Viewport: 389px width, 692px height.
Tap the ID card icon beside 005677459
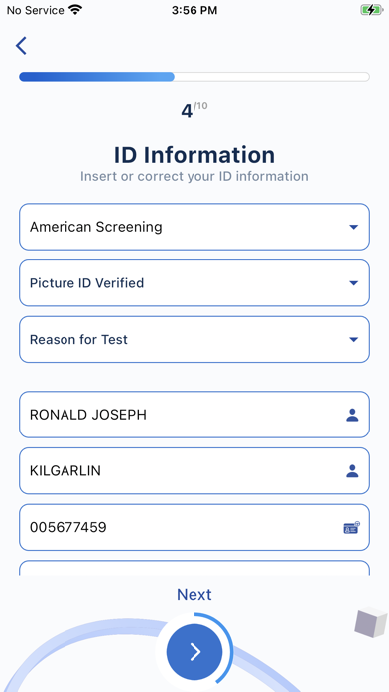click(x=351, y=527)
